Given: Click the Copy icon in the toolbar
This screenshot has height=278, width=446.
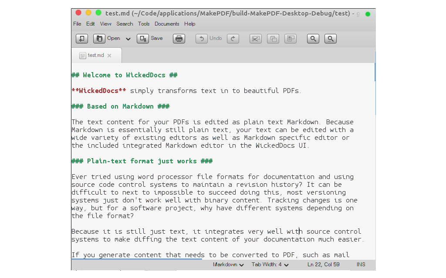Looking at the screenshot, I should [x=273, y=39].
